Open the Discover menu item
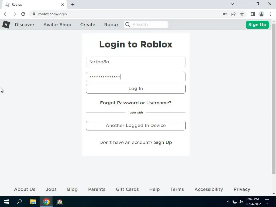Image resolution: width=276 pixels, height=207 pixels. (x=25, y=25)
